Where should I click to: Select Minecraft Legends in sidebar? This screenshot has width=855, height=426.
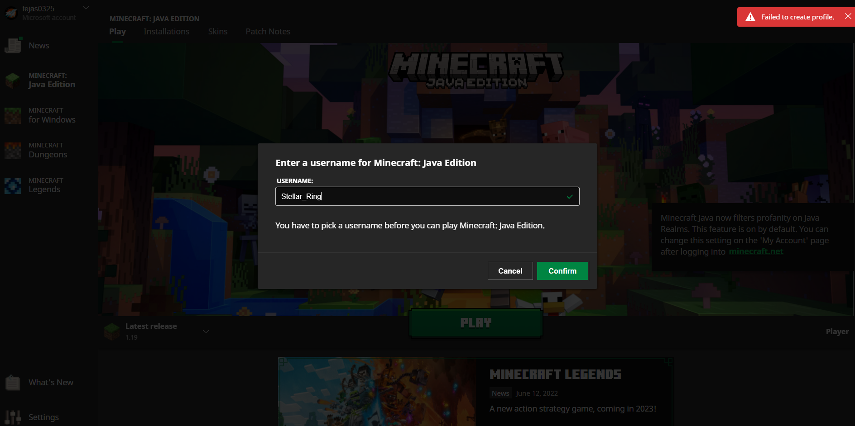click(49, 185)
